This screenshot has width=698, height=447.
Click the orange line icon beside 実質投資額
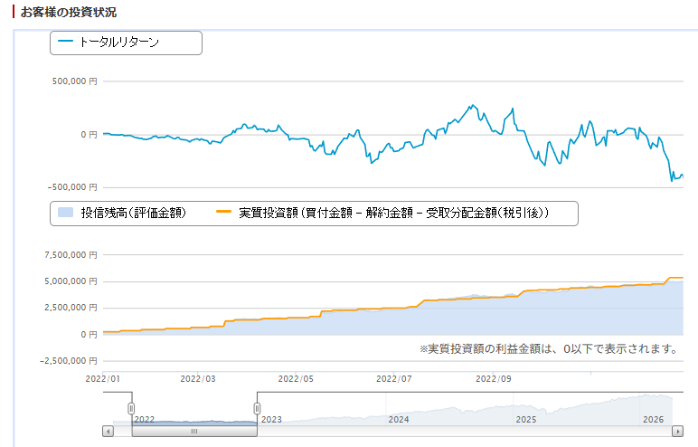(x=225, y=214)
